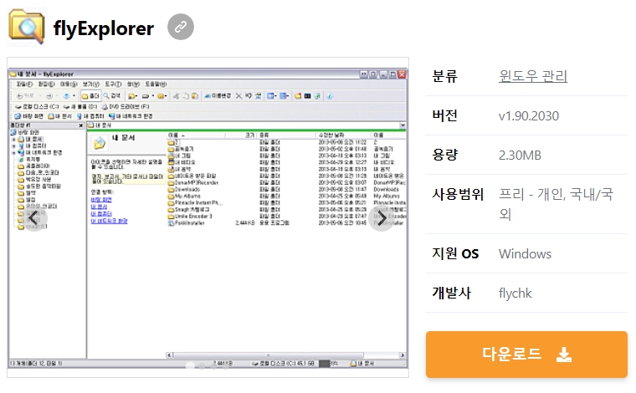Click the 내 컴퓨터 link under 연결 항목
The height and width of the screenshot is (393, 636).
tap(101, 213)
